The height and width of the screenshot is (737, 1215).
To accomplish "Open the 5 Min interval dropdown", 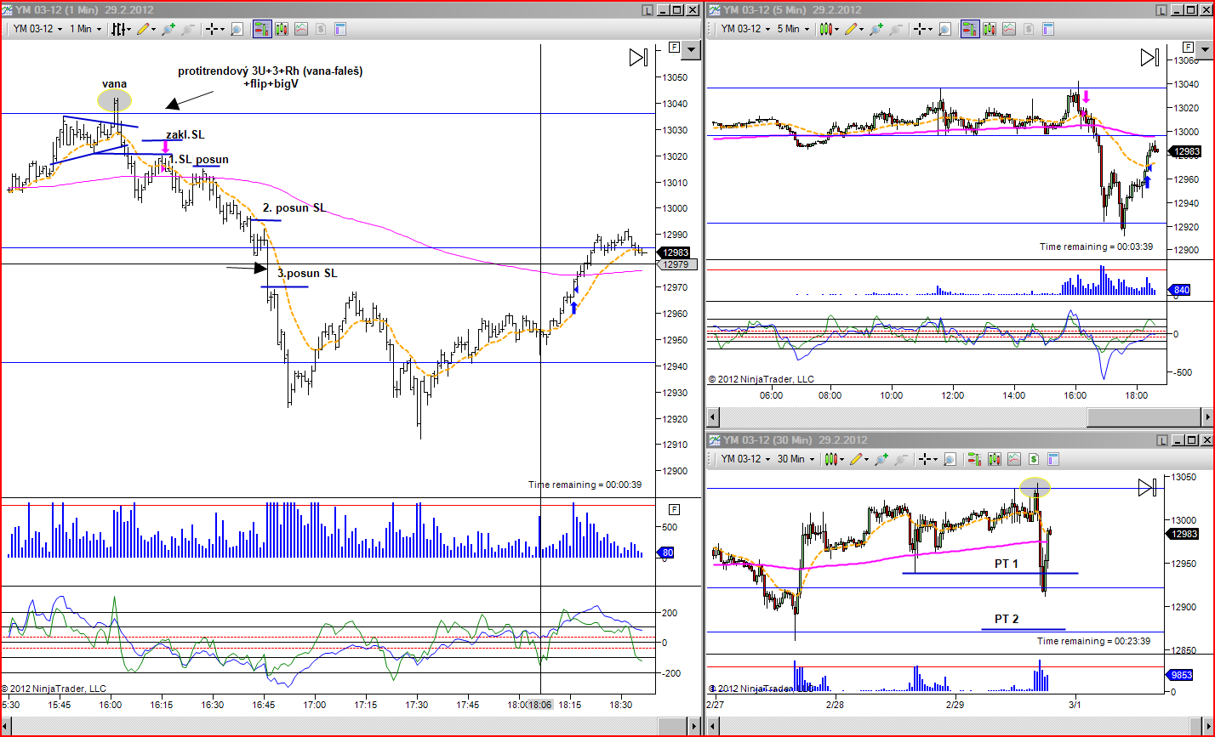I will 793,29.
